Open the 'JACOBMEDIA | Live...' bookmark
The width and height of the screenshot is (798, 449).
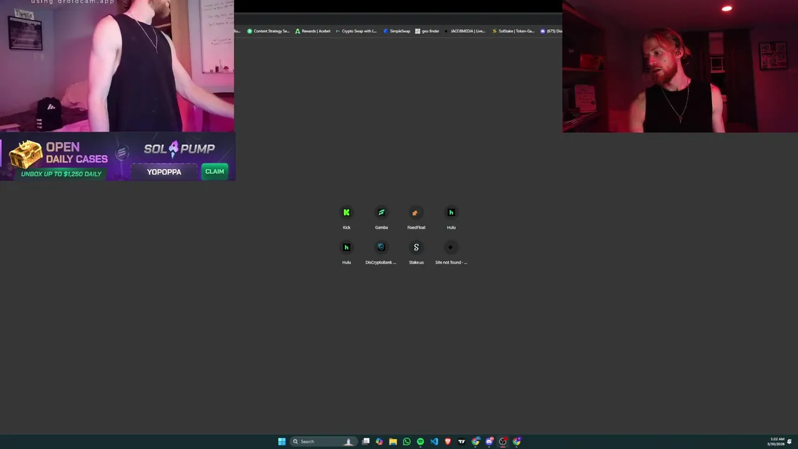pyautogui.click(x=465, y=31)
